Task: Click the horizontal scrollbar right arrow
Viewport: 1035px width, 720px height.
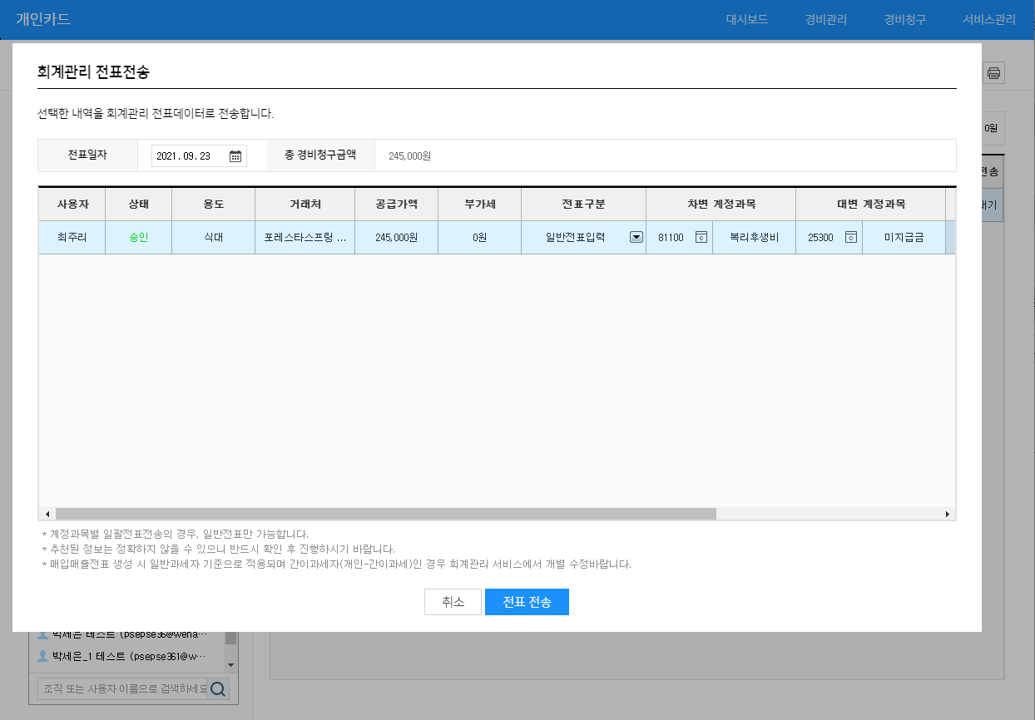Action: [948, 514]
